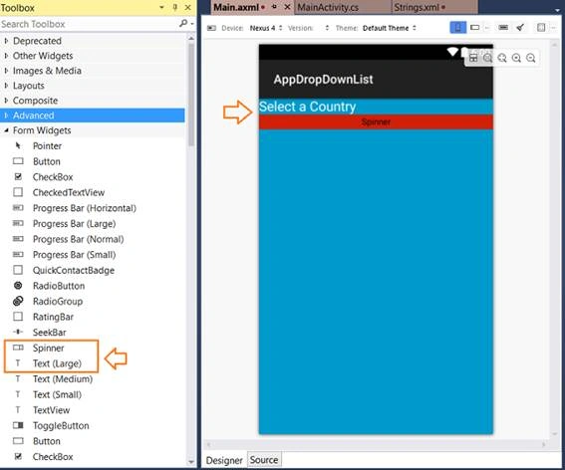Pick the ToggleButton widget icon
The width and height of the screenshot is (565, 470).
point(18,425)
